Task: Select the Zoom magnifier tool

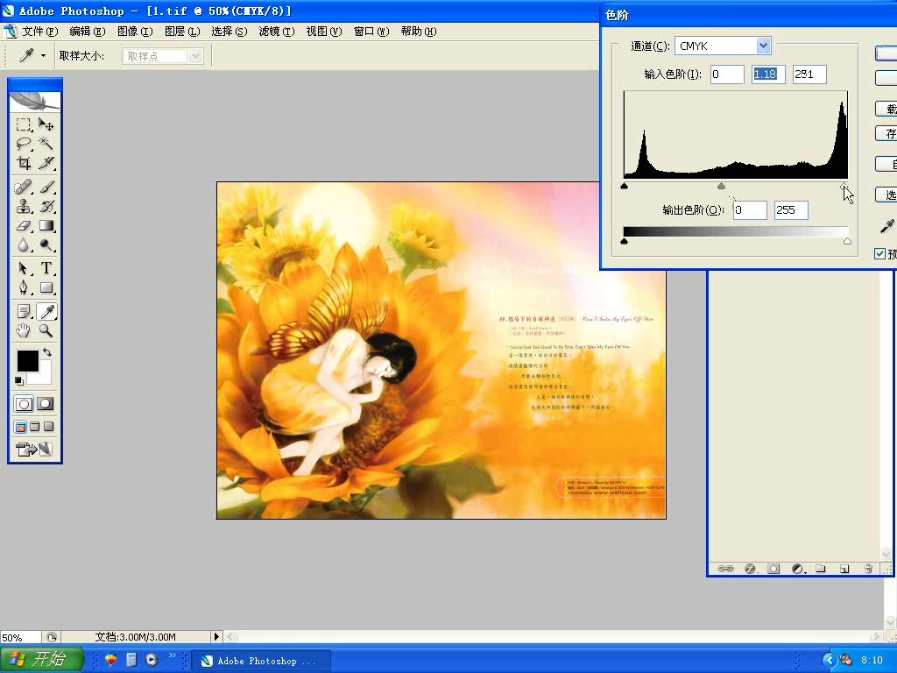Action: pos(46,331)
